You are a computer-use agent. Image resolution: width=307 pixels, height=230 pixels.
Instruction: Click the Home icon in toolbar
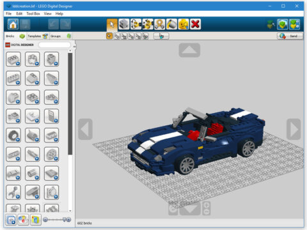pyautogui.click(x=13, y=24)
